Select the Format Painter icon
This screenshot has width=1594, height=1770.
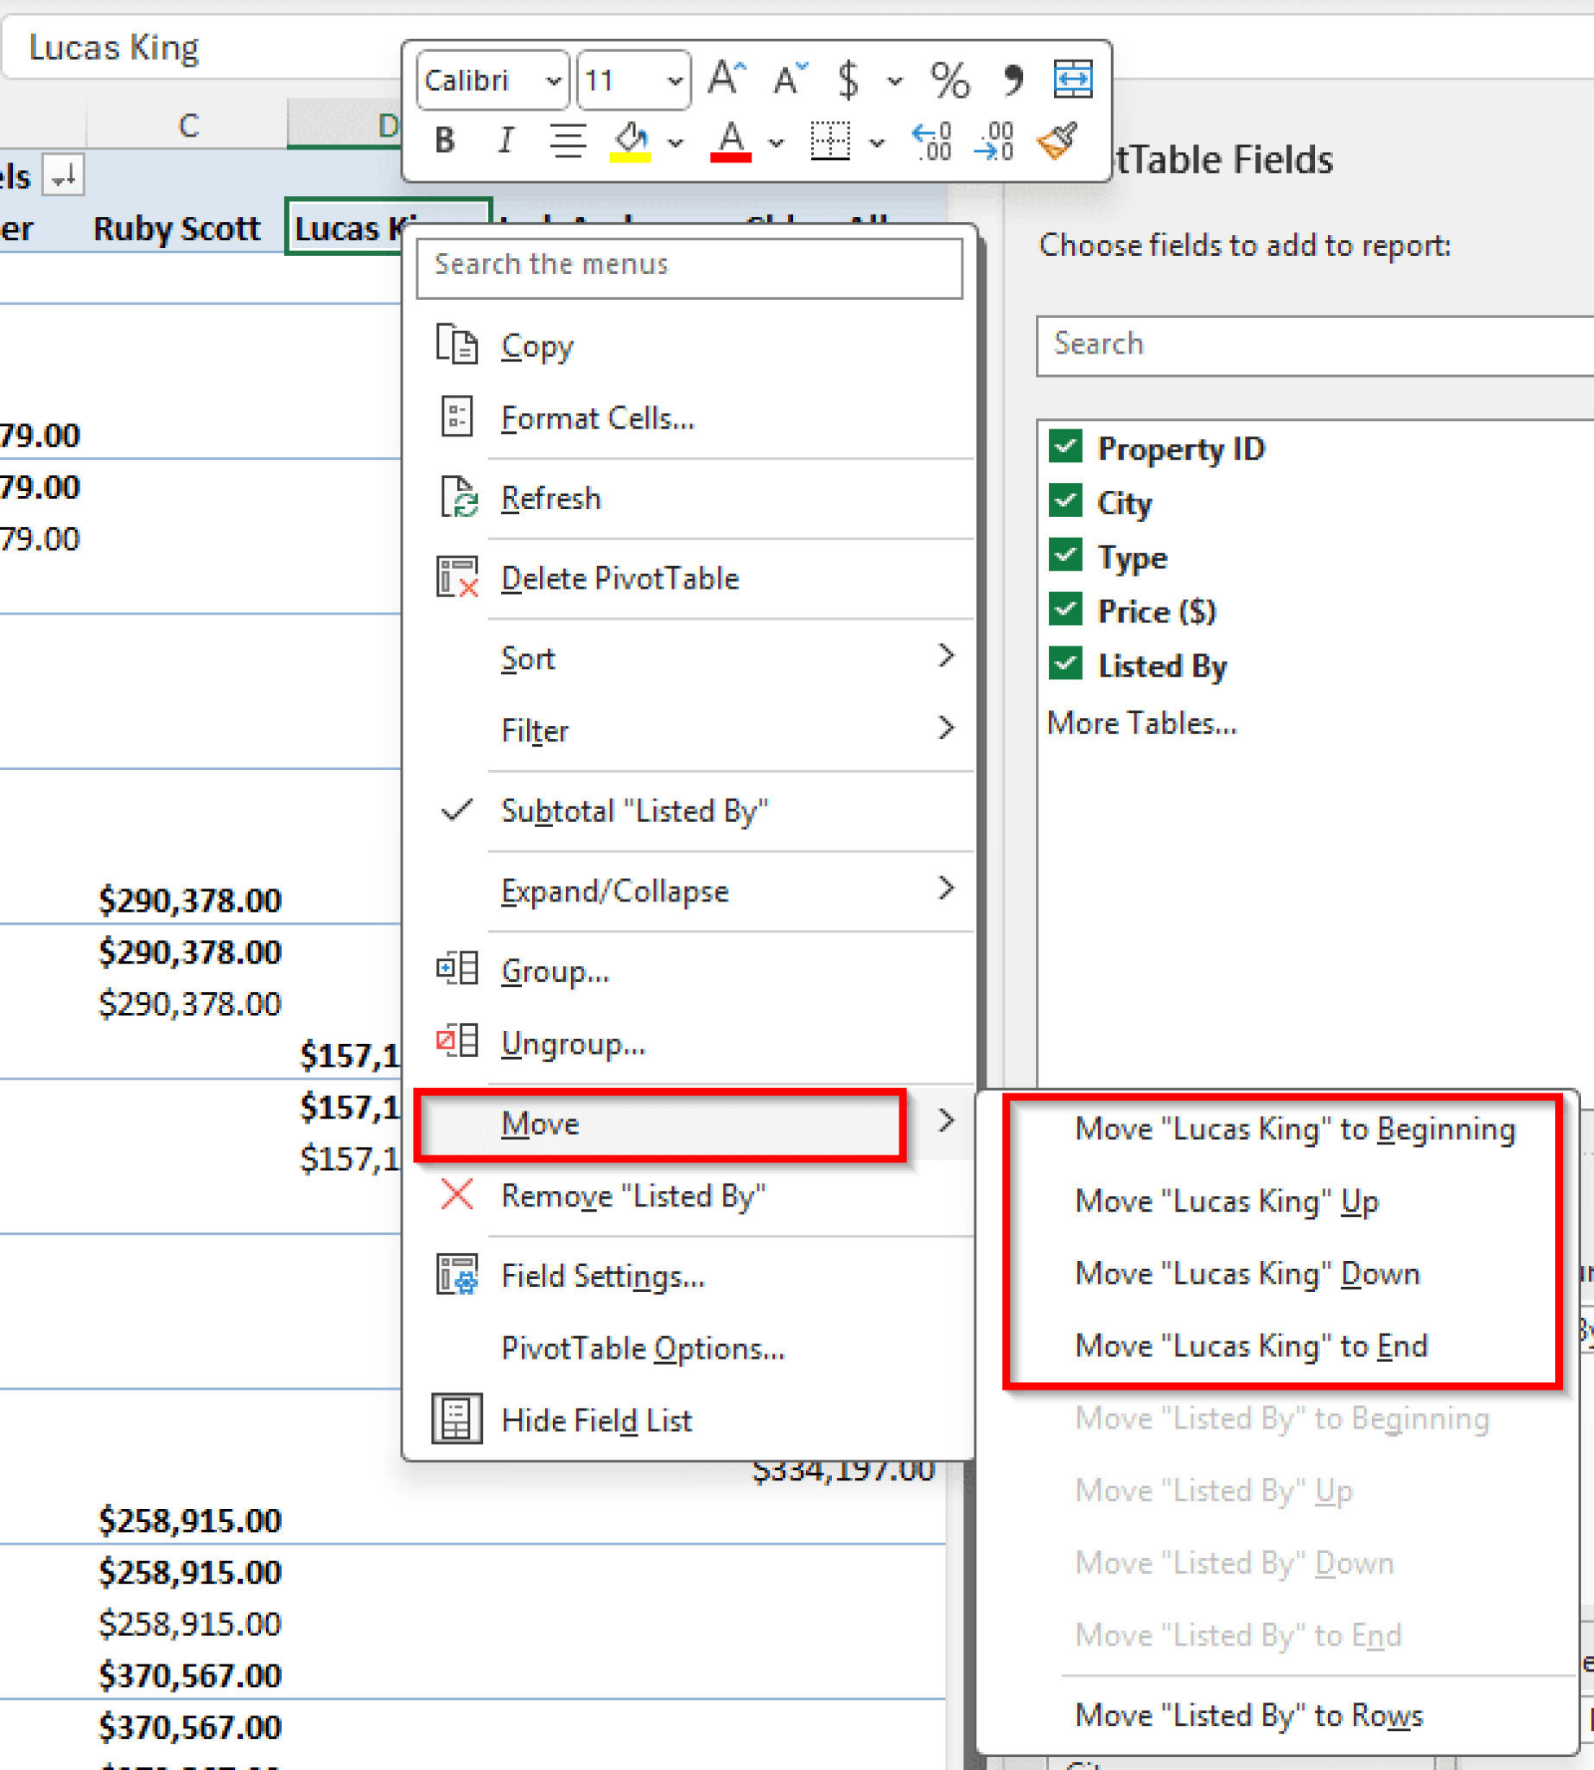(1056, 140)
